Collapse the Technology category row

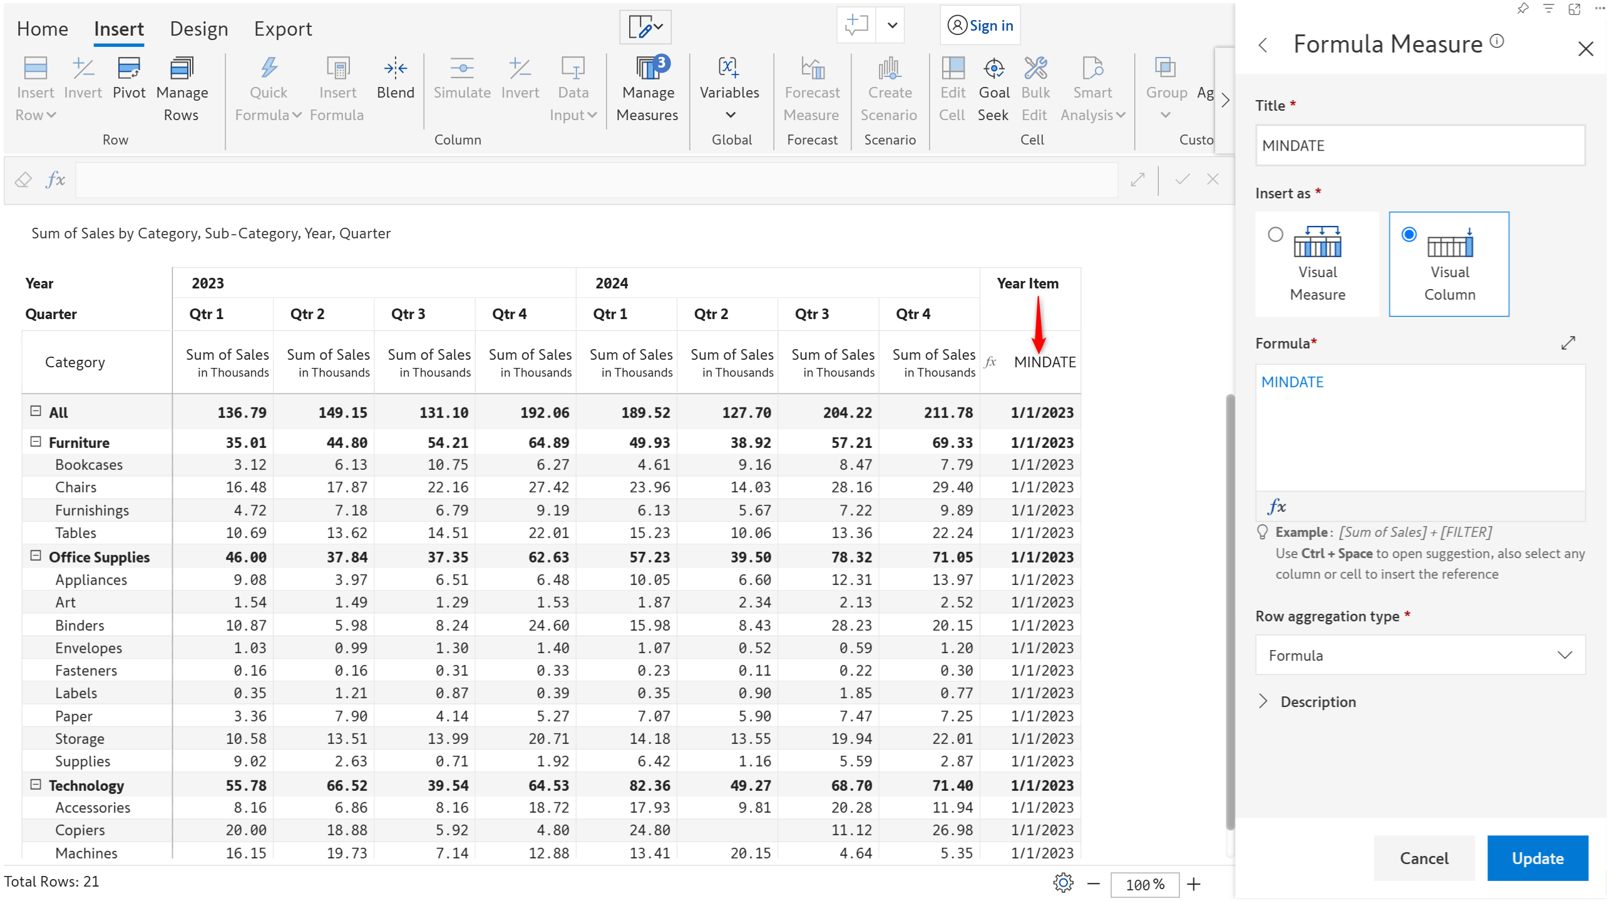tap(36, 785)
